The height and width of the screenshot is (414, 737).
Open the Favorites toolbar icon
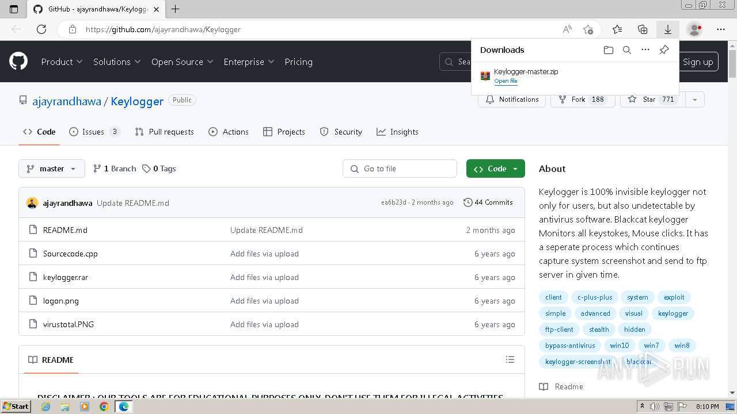(617, 29)
